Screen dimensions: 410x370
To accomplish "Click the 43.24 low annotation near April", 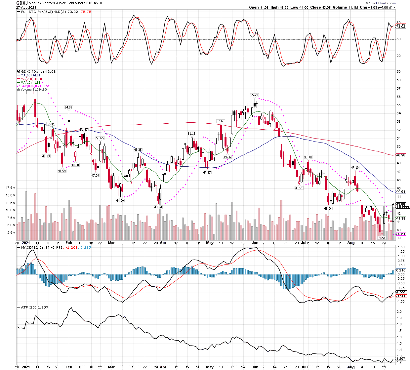I will 158,207.
